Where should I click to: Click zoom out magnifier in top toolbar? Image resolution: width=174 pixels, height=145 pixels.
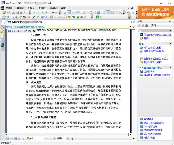(x=116, y=12)
